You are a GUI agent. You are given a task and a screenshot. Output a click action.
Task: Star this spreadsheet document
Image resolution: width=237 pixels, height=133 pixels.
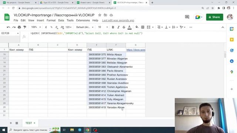pos(100,15)
